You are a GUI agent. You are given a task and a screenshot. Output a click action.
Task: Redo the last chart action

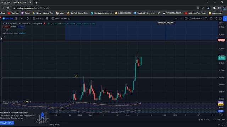(x=181, y=18)
